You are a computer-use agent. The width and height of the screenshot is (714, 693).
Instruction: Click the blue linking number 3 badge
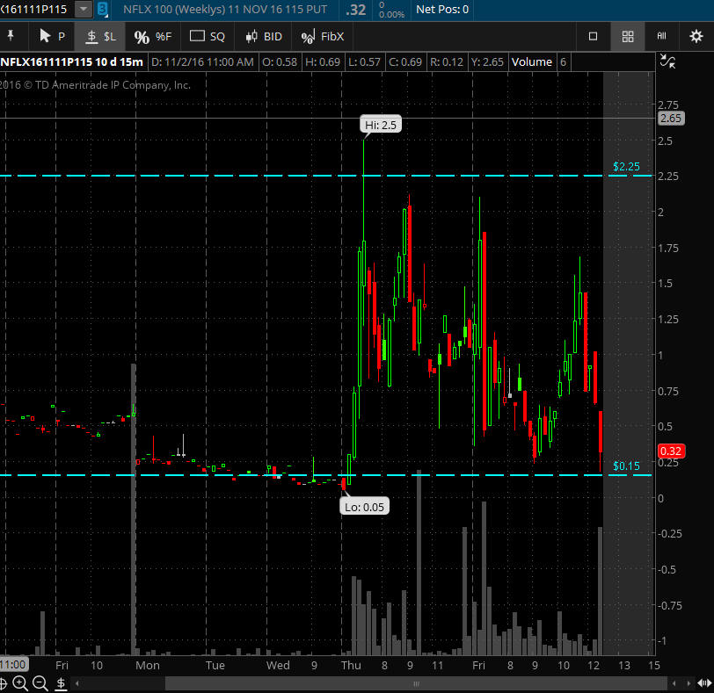click(103, 10)
